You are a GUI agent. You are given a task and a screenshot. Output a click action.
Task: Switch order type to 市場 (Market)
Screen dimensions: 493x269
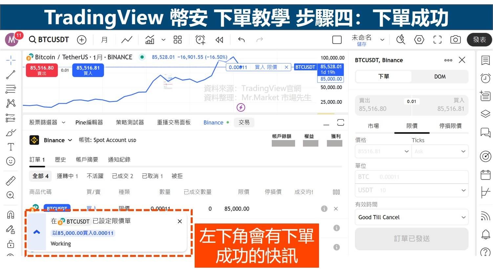(x=373, y=126)
